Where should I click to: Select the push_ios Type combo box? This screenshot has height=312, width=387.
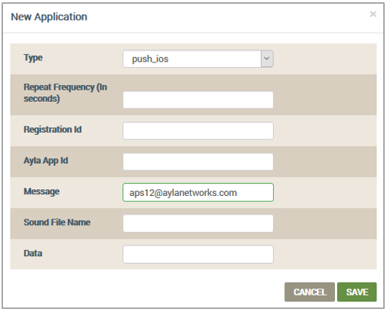[x=198, y=59]
